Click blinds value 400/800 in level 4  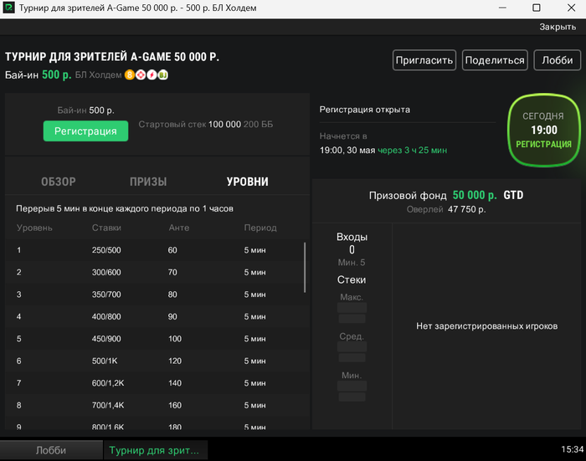(x=106, y=317)
